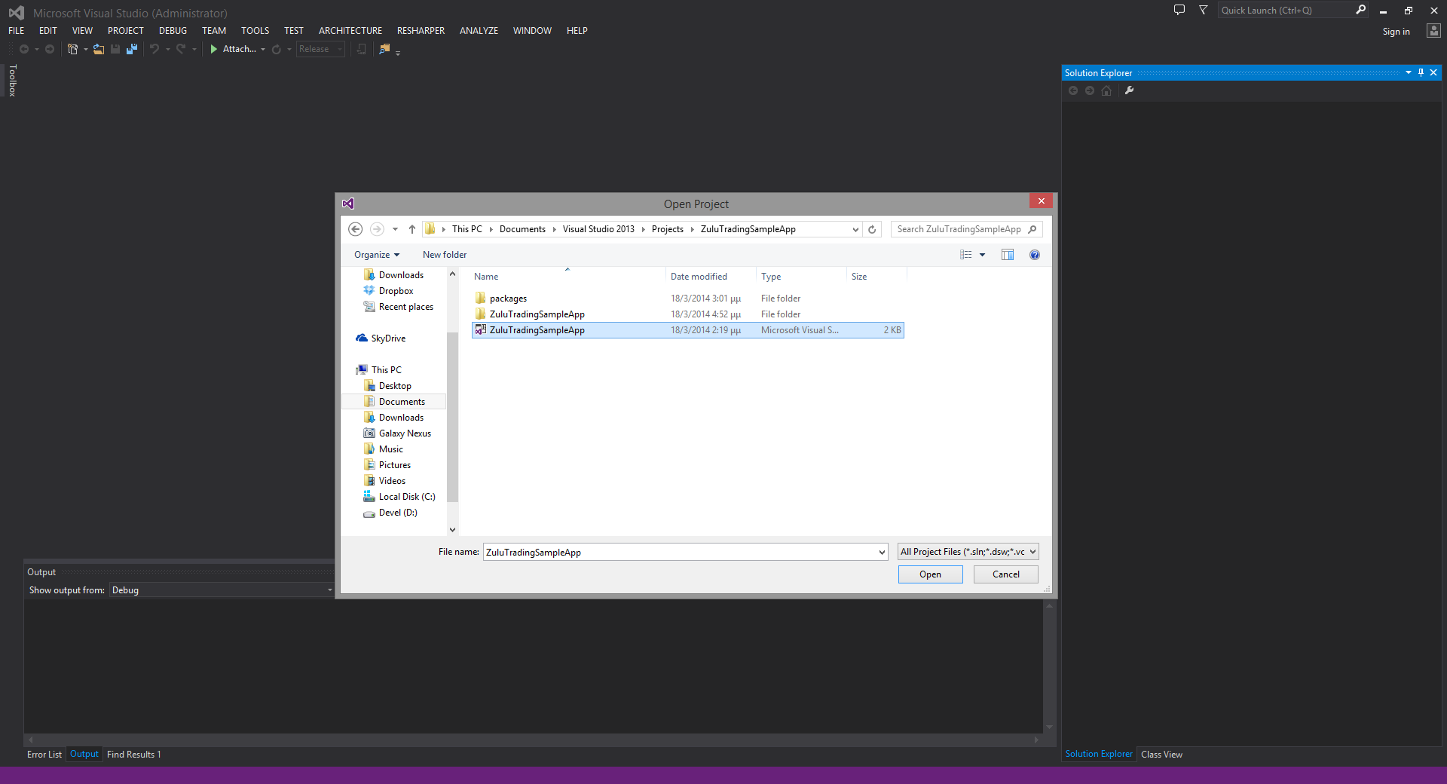1447x784 pixels.
Task: Open the file type filter dropdown
Action: pyautogui.click(x=968, y=552)
